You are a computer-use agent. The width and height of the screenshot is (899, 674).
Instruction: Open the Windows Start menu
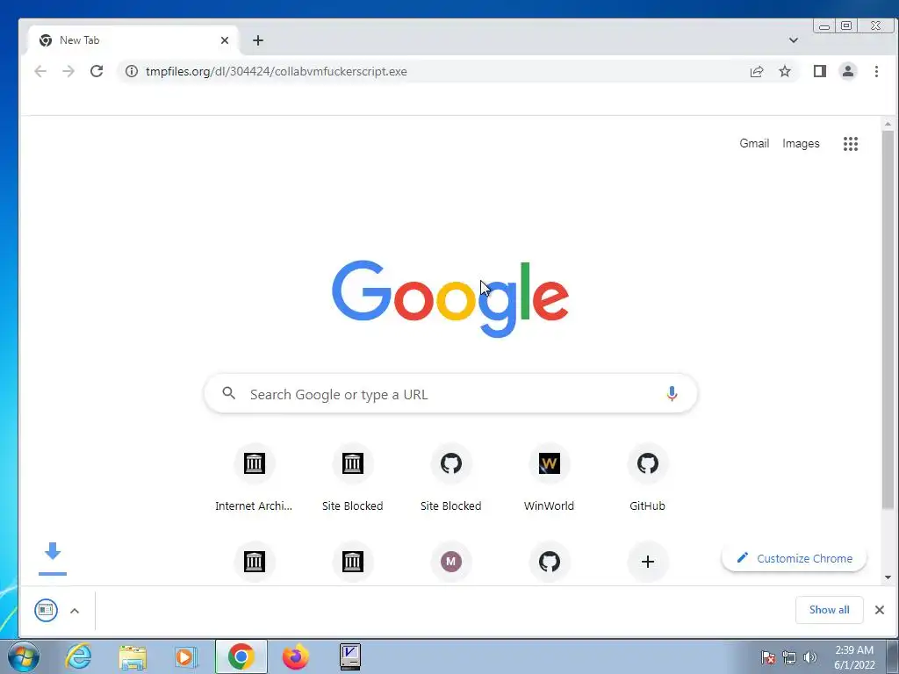pyautogui.click(x=24, y=656)
